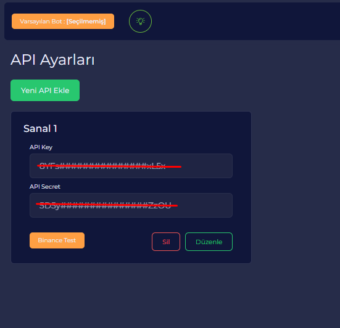Click the red line over the API Secret
Screen dimensions: 340x328
[107, 205]
